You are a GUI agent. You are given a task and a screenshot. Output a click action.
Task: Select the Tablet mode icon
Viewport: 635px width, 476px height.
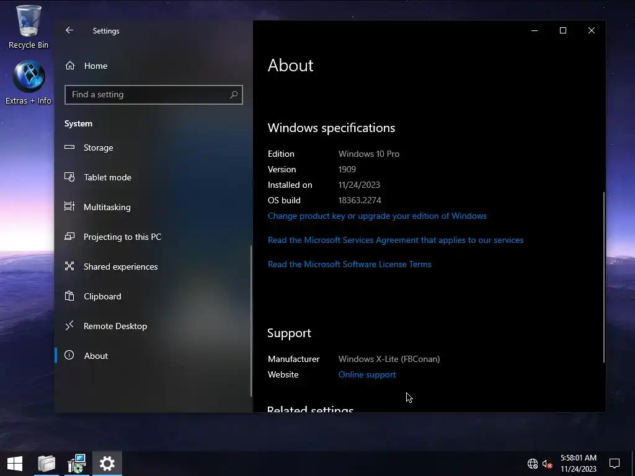click(69, 177)
